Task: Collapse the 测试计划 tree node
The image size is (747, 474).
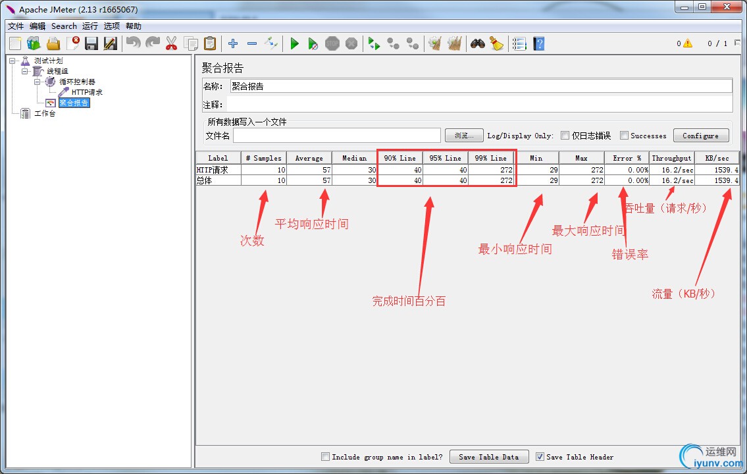Action: pos(13,61)
